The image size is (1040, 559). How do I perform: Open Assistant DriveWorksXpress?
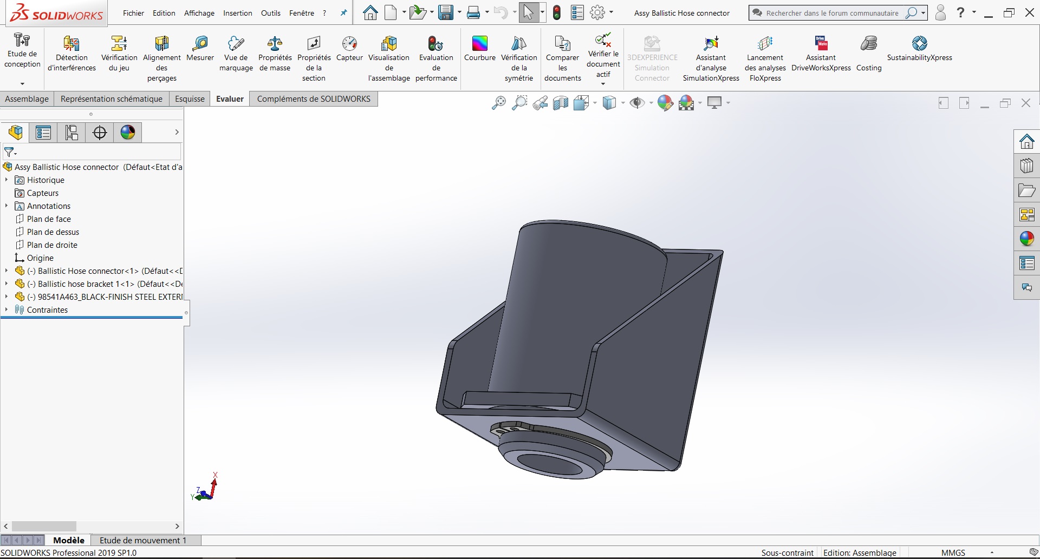(x=821, y=54)
